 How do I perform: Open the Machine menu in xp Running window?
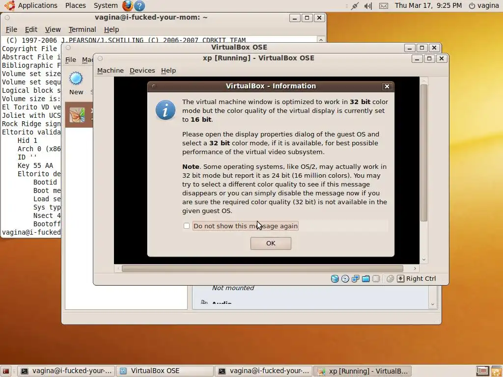click(x=111, y=70)
